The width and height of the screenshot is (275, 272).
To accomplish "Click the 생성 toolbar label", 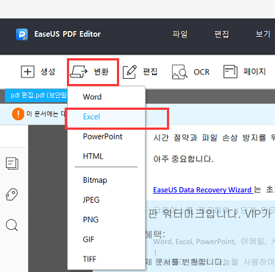I will [48, 72].
